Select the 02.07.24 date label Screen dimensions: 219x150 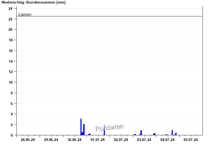(x=121, y=140)
